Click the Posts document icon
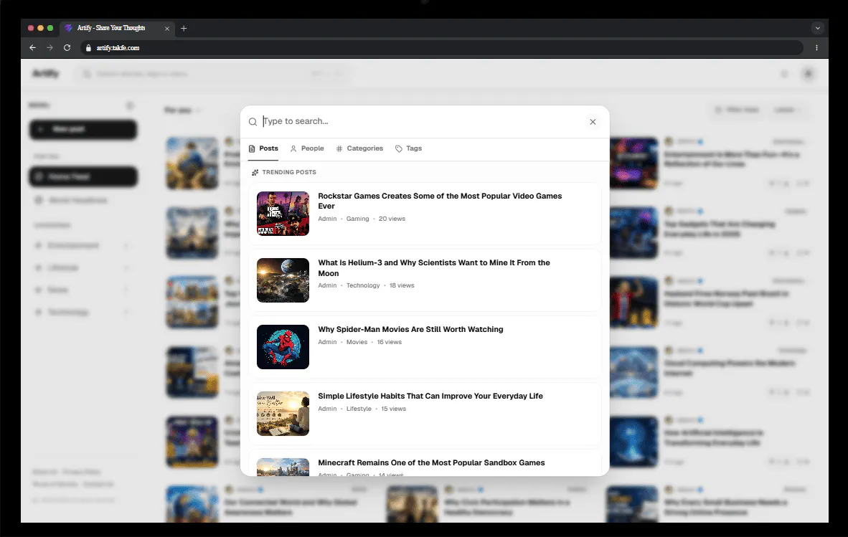Viewport: 848px width, 537px height. coord(252,148)
